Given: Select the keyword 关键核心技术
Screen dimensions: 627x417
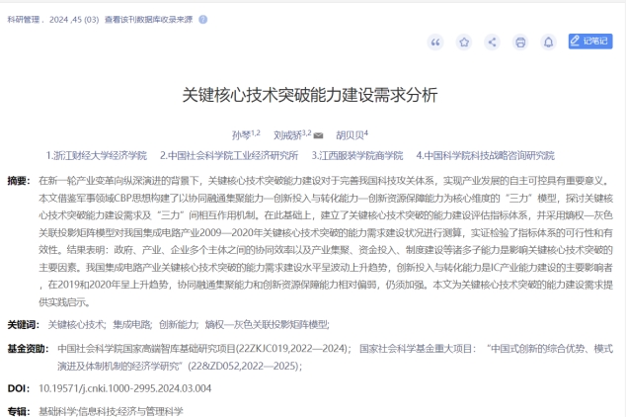Looking at the screenshot, I should coord(75,323).
